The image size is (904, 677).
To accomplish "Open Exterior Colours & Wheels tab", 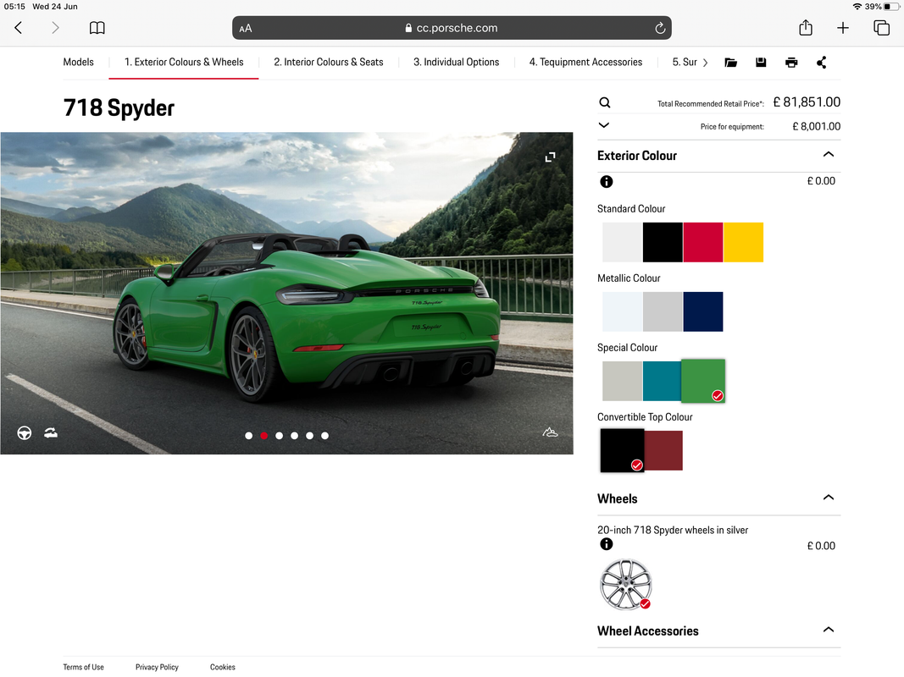I will click(184, 62).
